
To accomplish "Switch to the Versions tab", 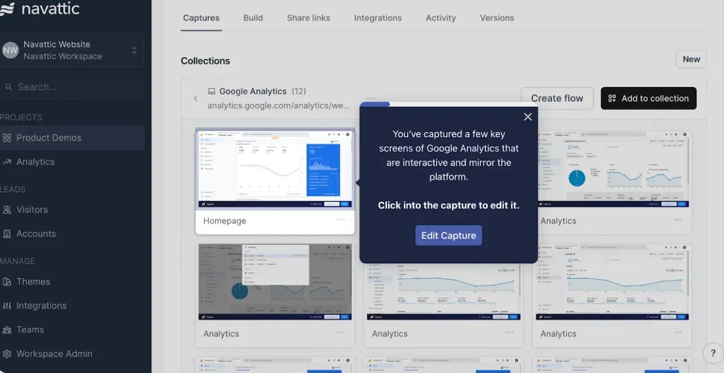I will (x=497, y=18).
